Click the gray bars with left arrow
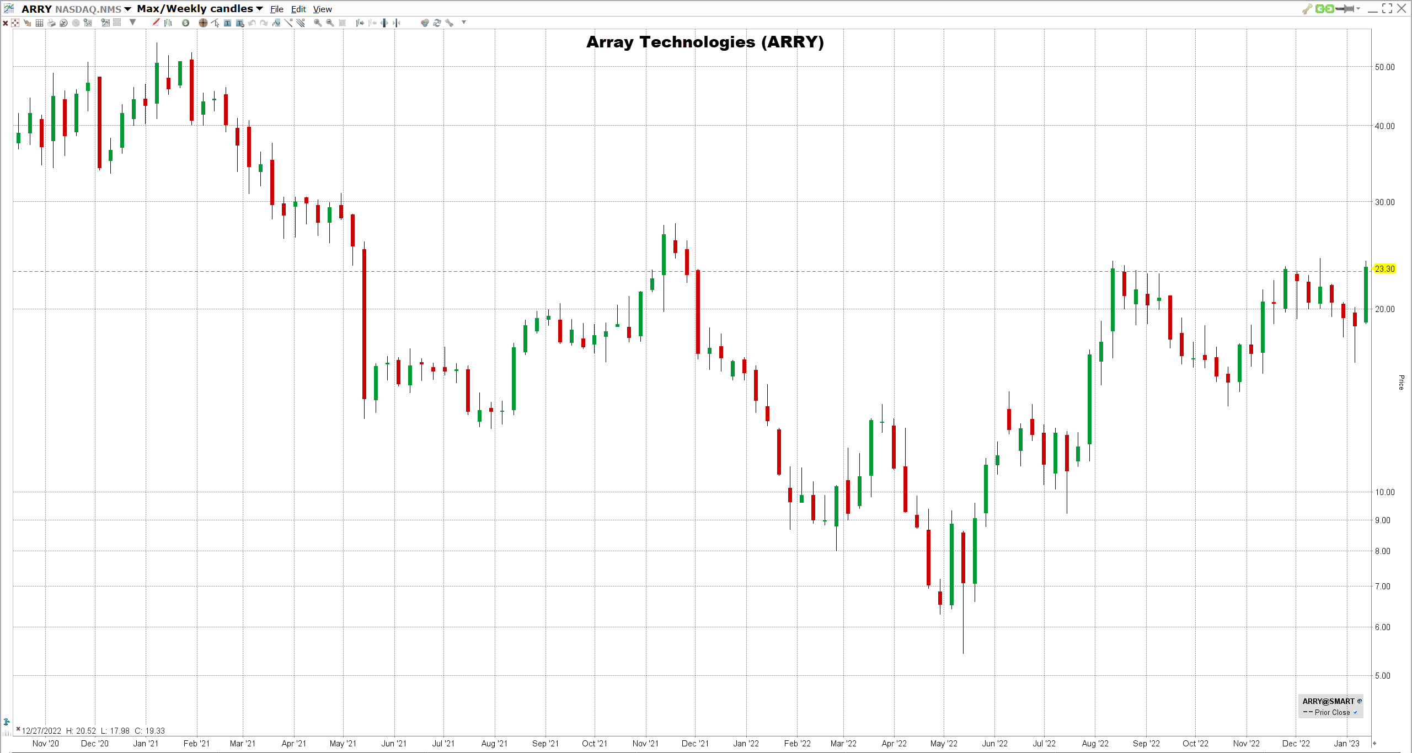 coord(372,23)
